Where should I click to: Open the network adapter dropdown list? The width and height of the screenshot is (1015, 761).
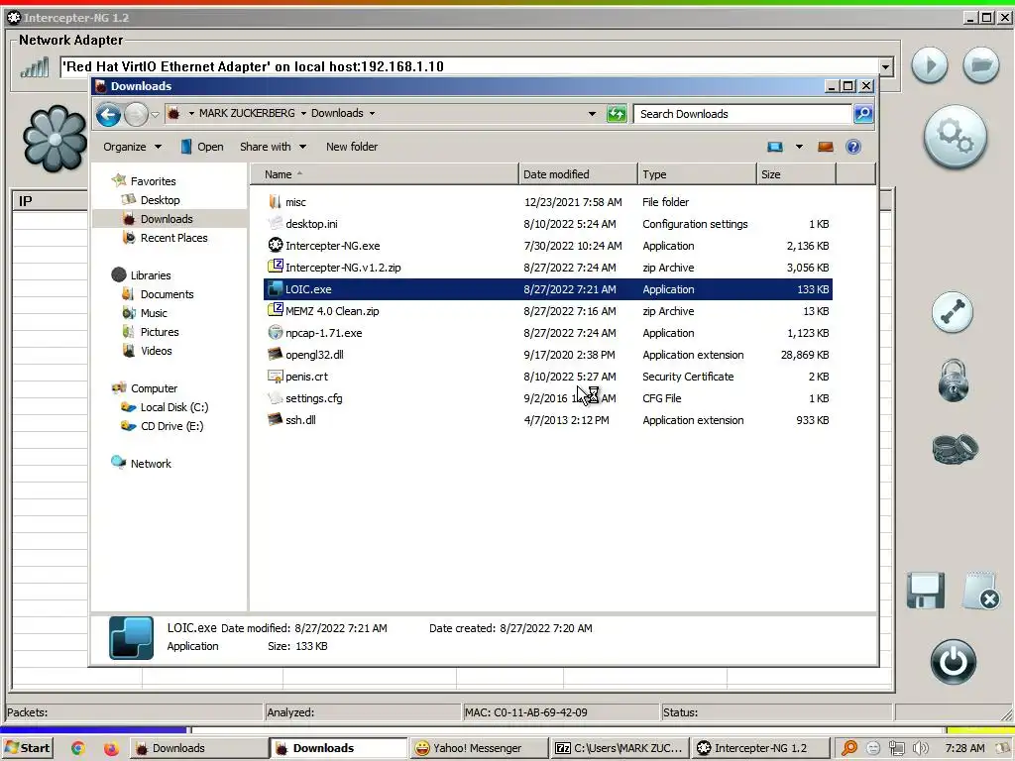pos(885,66)
